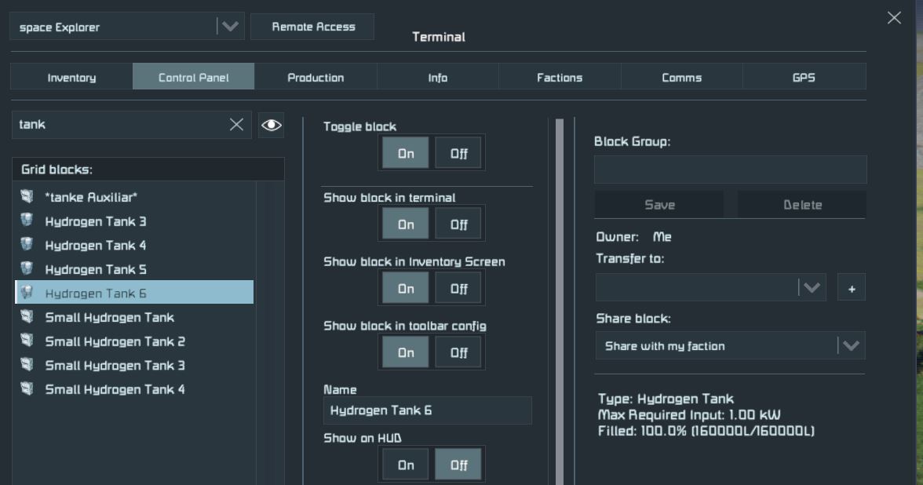The height and width of the screenshot is (485, 923).
Task: Click the plus icon beside Transfer to
Action: [x=852, y=288]
